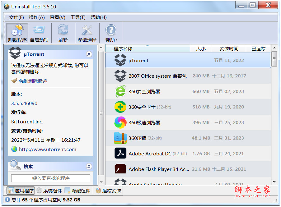The height and width of the screenshot is (207, 281).
Task: Open the 查看(V) menu
Action: (57, 17)
